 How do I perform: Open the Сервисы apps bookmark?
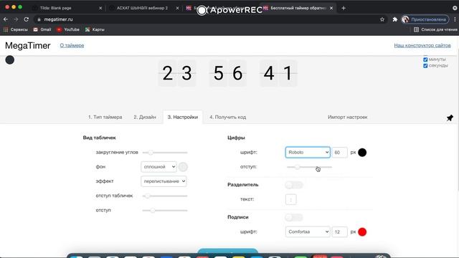16,29
